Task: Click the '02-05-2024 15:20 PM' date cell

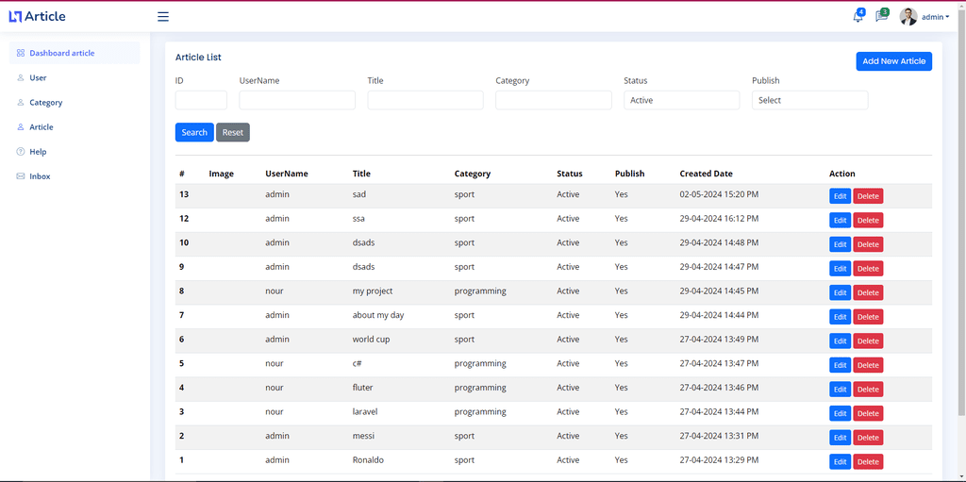Action: click(719, 194)
